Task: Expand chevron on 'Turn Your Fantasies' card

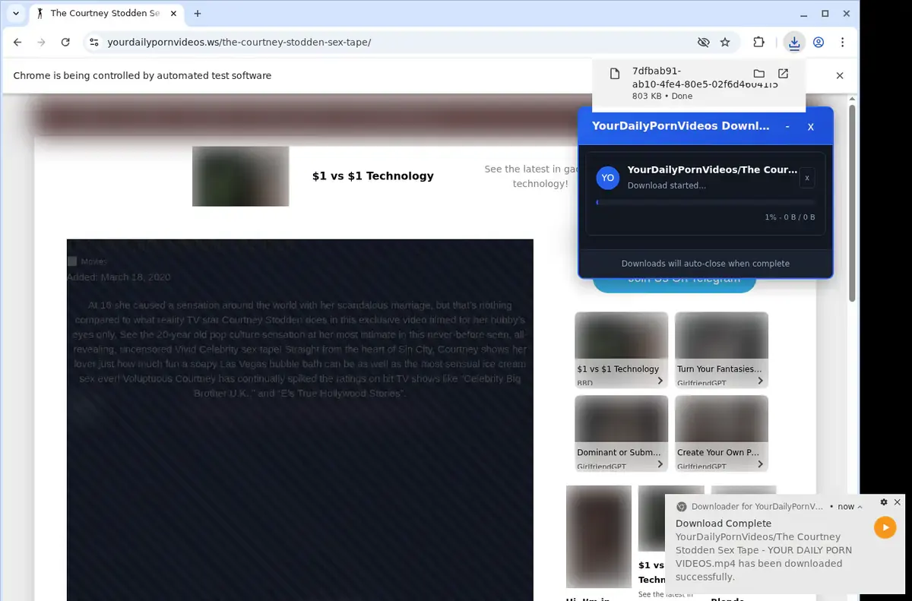Action: point(760,381)
